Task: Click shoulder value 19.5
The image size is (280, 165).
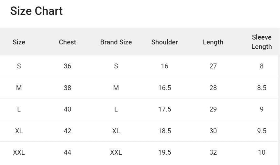Action: point(165,152)
